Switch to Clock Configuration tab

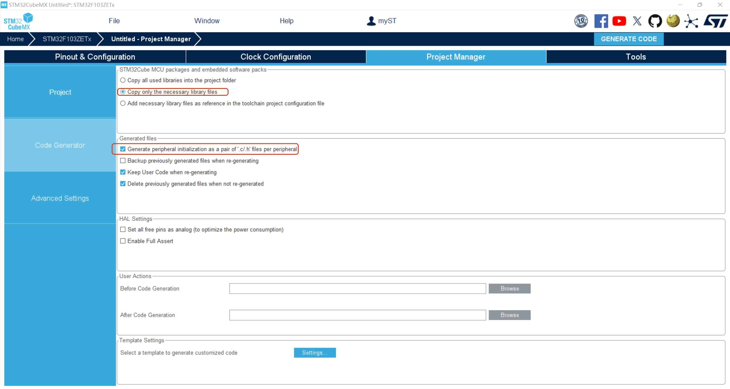(x=276, y=57)
